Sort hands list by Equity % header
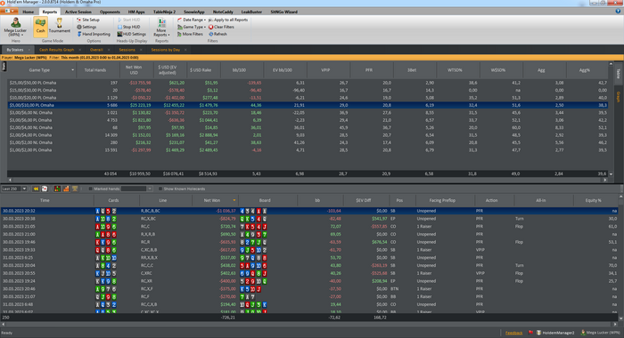This screenshot has height=338, width=624. pos(593,200)
